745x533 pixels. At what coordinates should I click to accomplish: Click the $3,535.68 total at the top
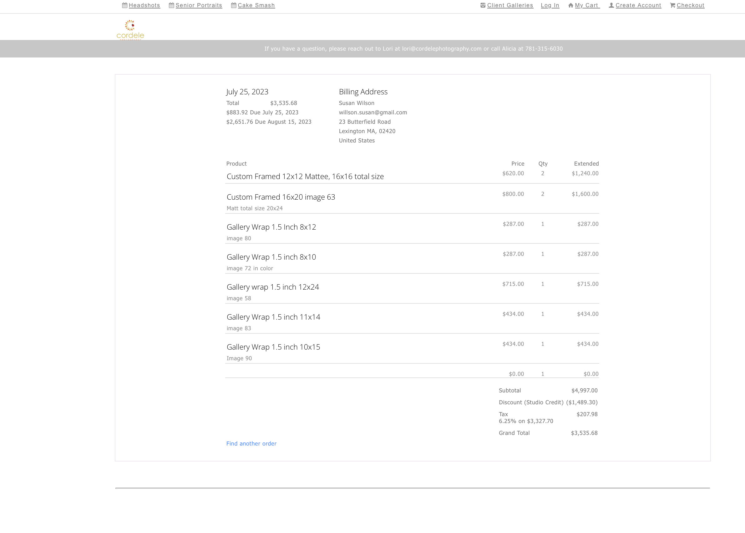(x=284, y=103)
